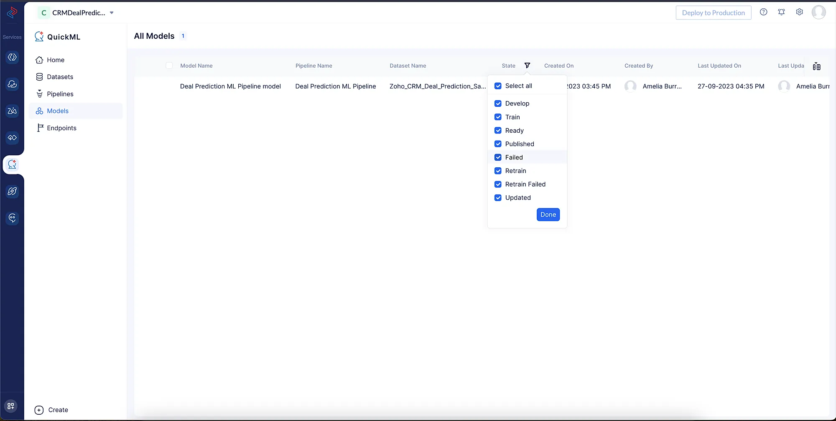The image size is (836, 421).
Task: Open the notifications bell icon
Action: tap(781, 12)
